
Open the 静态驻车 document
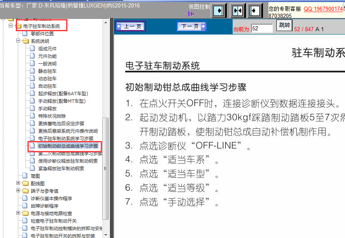click(x=47, y=71)
